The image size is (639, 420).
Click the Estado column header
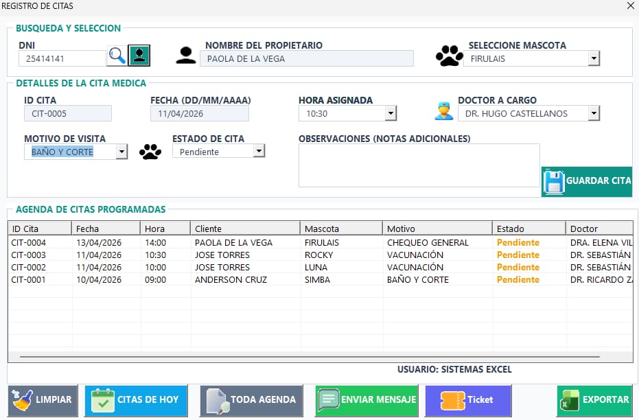pyautogui.click(x=529, y=229)
